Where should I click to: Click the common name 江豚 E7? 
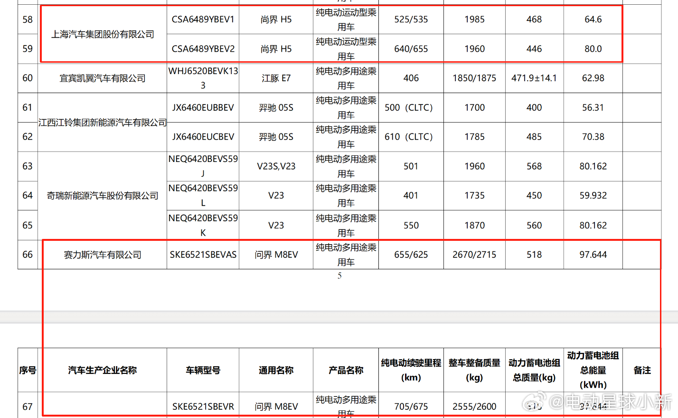(x=276, y=78)
